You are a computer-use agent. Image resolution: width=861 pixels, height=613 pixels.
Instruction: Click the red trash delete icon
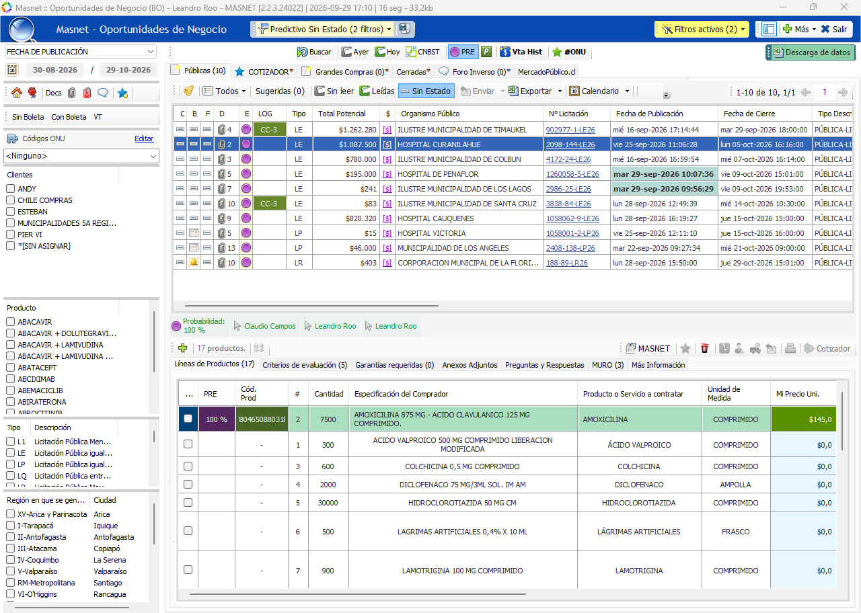[704, 348]
